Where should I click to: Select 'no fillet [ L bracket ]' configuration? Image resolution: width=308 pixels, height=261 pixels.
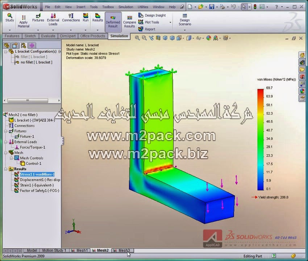pos(36,62)
